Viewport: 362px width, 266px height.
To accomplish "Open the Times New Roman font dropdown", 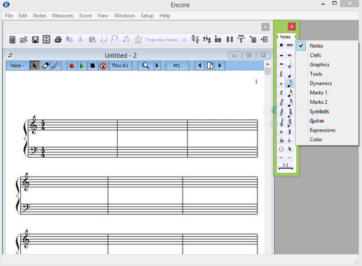I will point(161,39).
